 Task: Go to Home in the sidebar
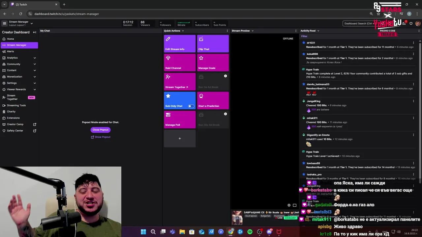coord(19,39)
